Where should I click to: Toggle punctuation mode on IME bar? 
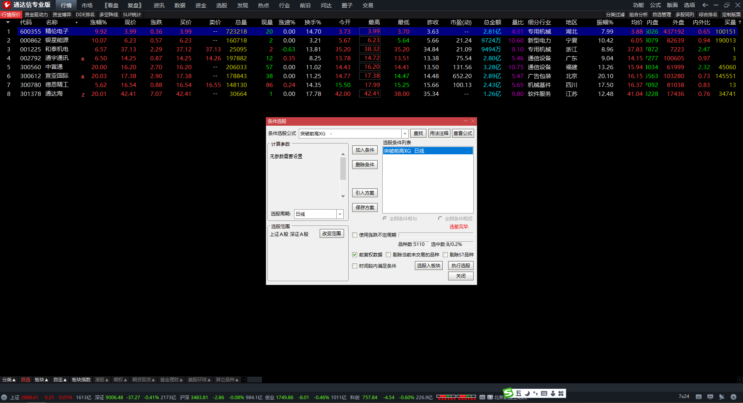(536, 393)
